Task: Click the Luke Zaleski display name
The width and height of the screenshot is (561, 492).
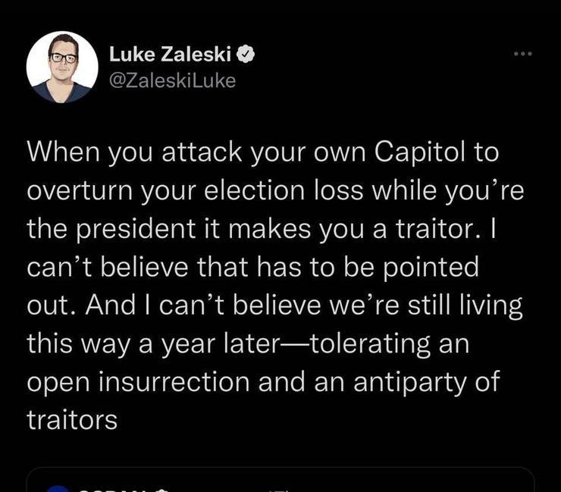Action: pyautogui.click(x=171, y=54)
